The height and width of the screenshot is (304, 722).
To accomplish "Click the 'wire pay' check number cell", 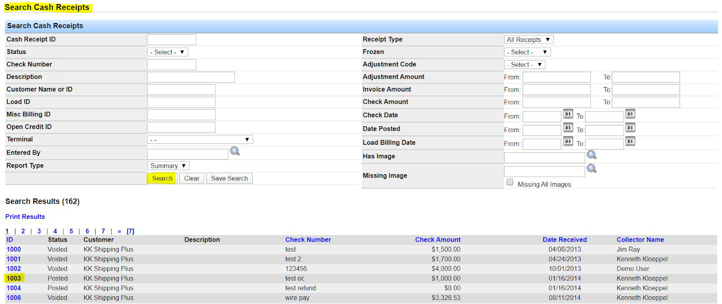I will [297, 298].
